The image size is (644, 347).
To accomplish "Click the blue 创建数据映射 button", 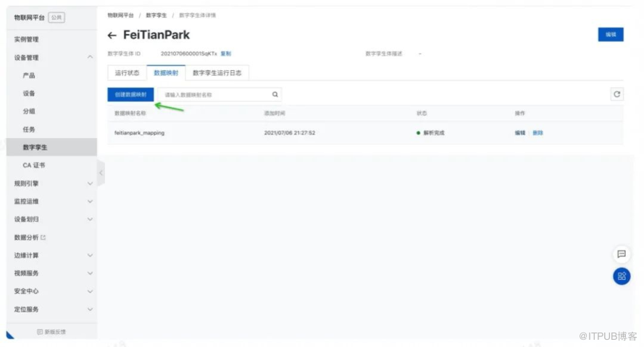I will click(130, 95).
